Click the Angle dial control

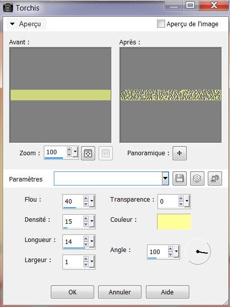coord(198,252)
